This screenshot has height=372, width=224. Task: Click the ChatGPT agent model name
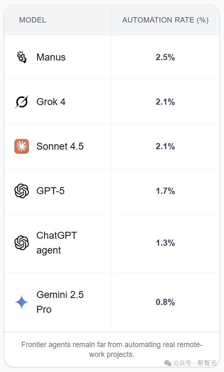[57, 243]
